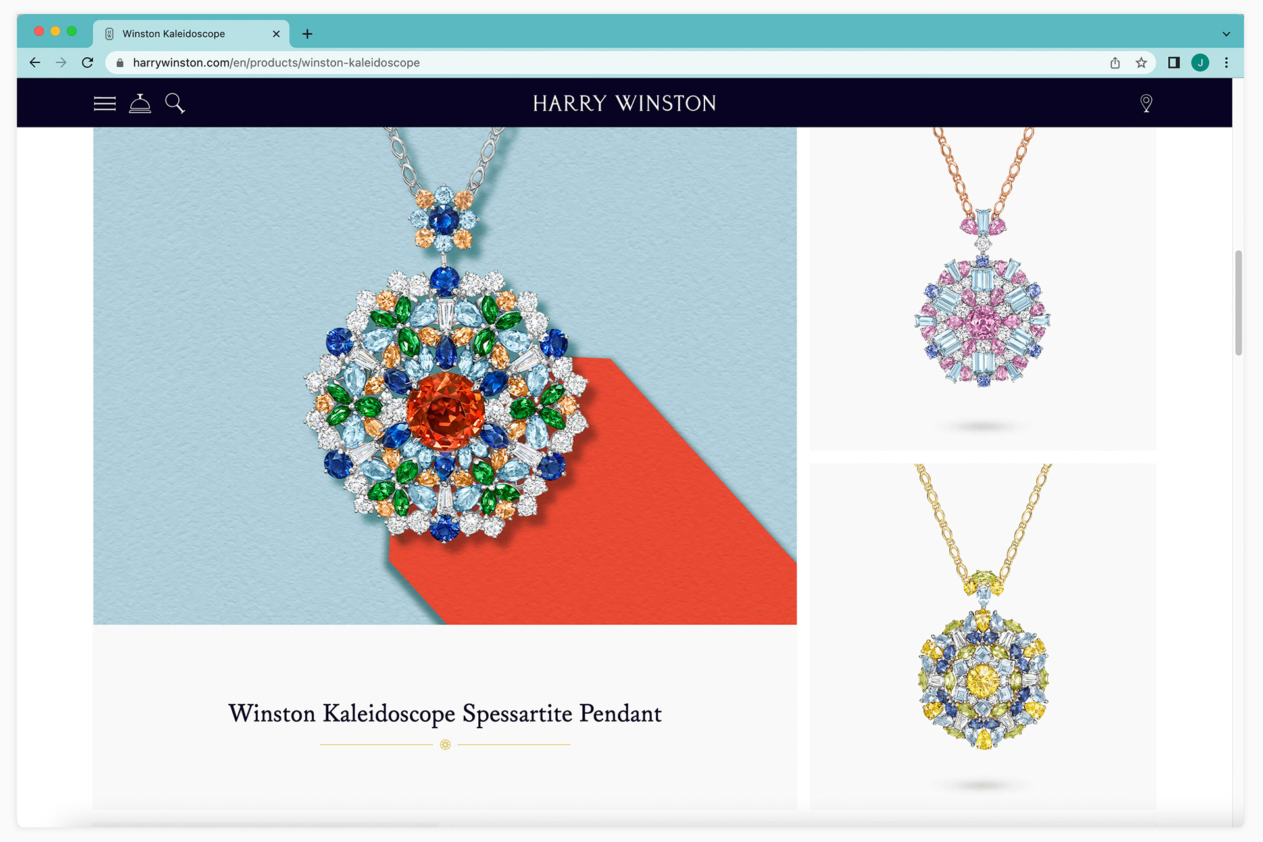Open the hamburger navigation menu
This screenshot has width=1263, height=842.
click(x=105, y=103)
